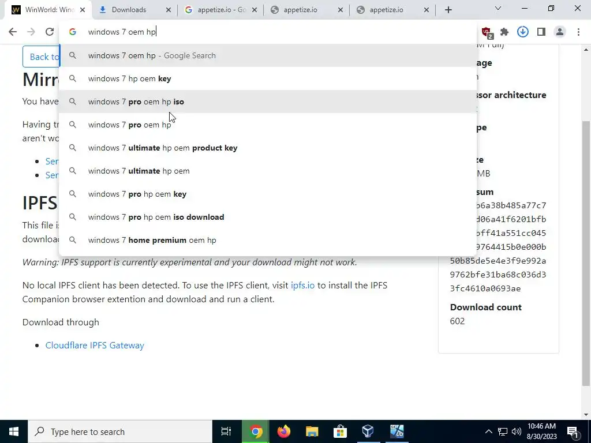Pick suggestion 'windows 7 pro hp oem key'

[x=268, y=194]
